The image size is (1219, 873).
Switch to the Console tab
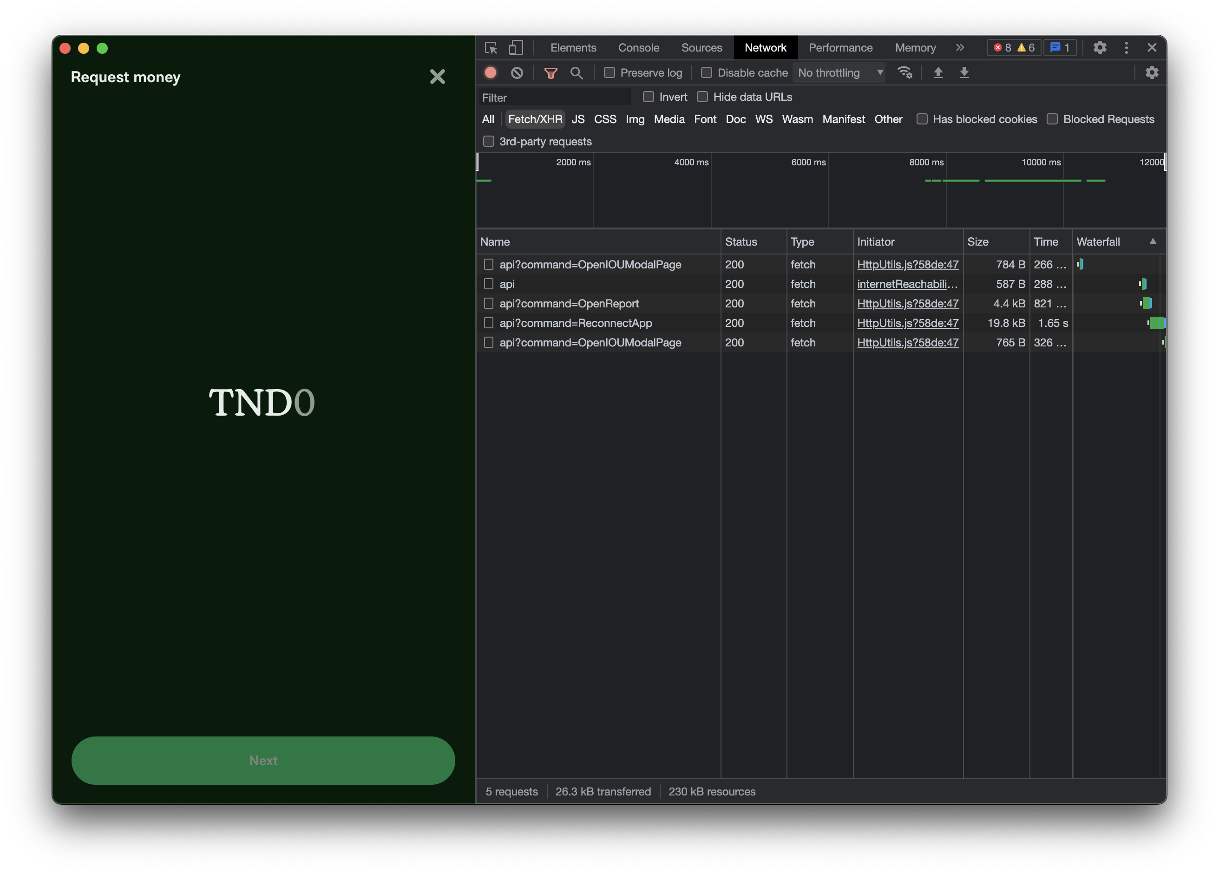pos(638,48)
